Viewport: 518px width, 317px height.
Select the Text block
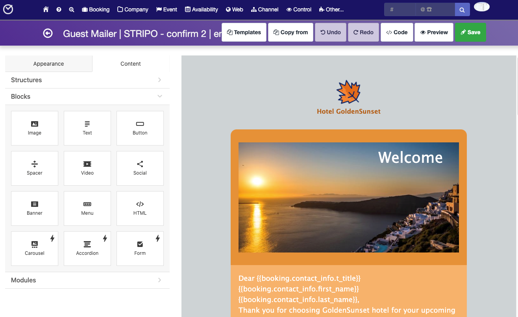(87, 128)
